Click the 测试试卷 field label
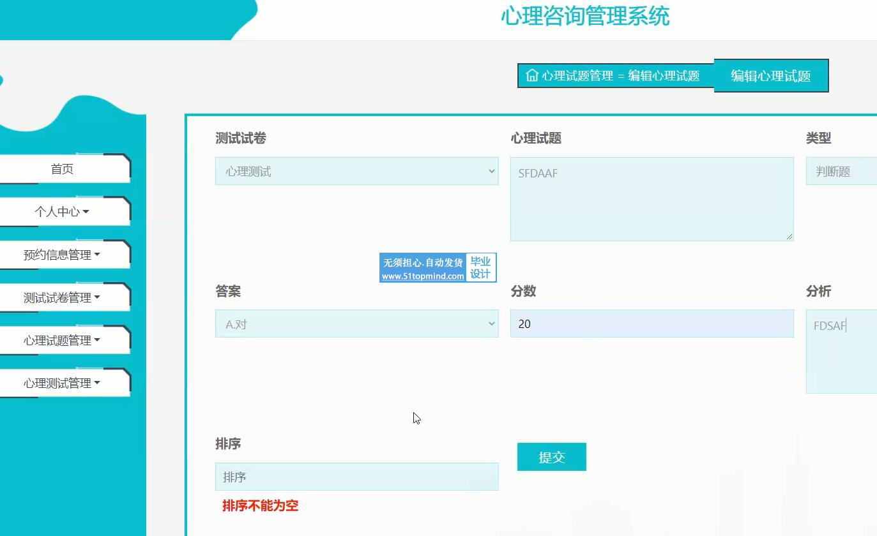The height and width of the screenshot is (536, 877). pos(241,138)
